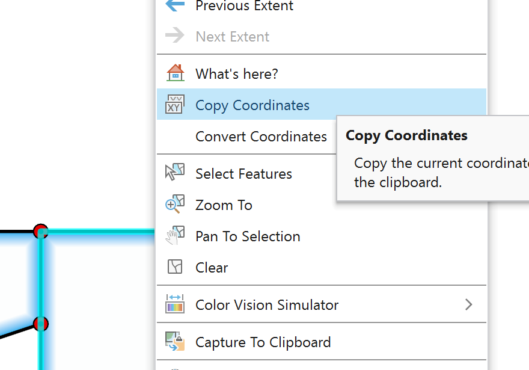Image resolution: width=529 pixels, height=370 pixels.
Task: Click the vertical cyan highlighted line segment
Action: (41, 277)
